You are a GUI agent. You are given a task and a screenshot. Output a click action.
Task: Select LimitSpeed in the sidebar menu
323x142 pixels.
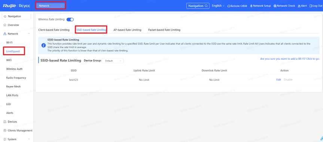click(13, 51)
